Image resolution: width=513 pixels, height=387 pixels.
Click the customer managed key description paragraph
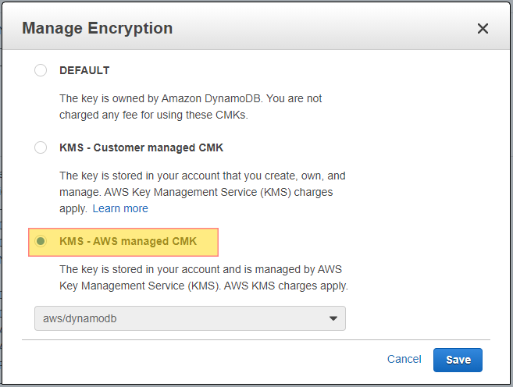202,192
